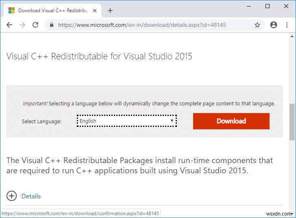Screen dimensions: 296x218
Task: Reload the page with the refresh icon
Action: click(x=35, y=25)
